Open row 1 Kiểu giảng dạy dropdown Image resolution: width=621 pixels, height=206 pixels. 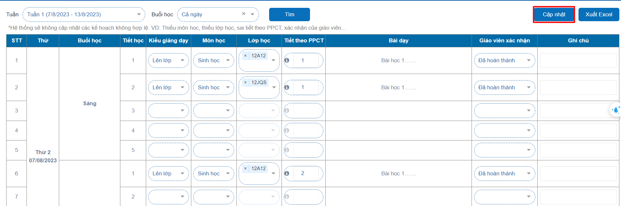point(168,60)
